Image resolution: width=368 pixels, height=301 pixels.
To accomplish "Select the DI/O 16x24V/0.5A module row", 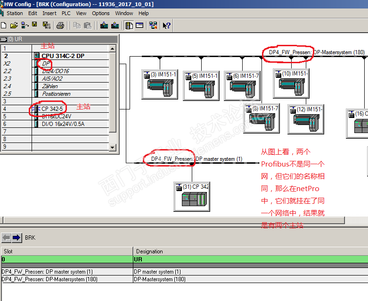I will pos(56,124).
